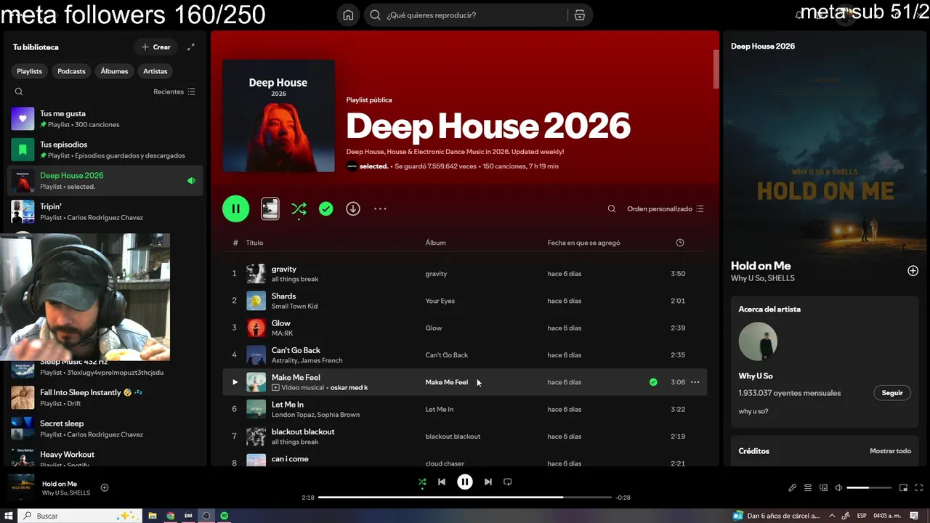The width and height of the screenshot is (930, 523).
Task: Open the Browse icon in search bar
Action: (x=579, y=15)
